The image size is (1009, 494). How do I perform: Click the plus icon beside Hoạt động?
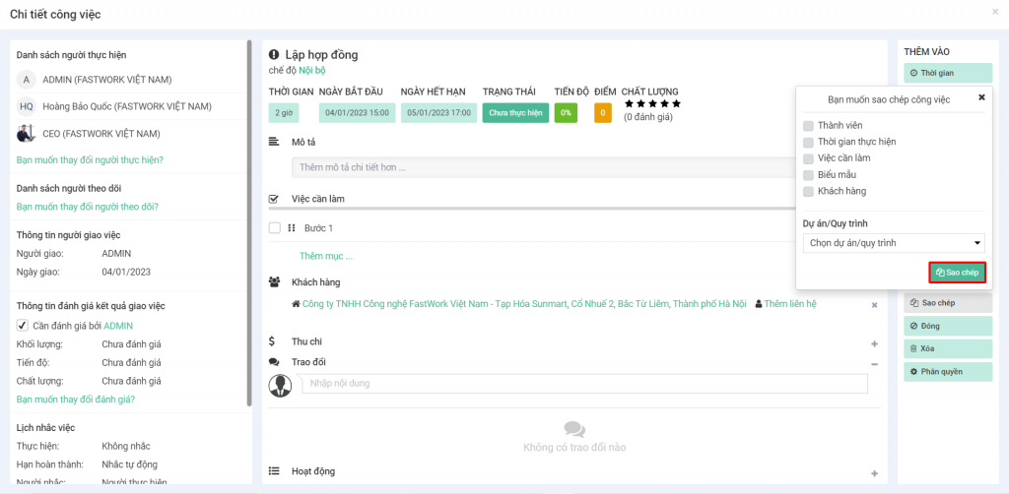874,473
